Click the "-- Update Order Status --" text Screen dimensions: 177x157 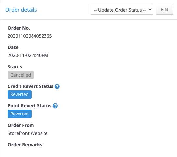[x=120, y=10]
